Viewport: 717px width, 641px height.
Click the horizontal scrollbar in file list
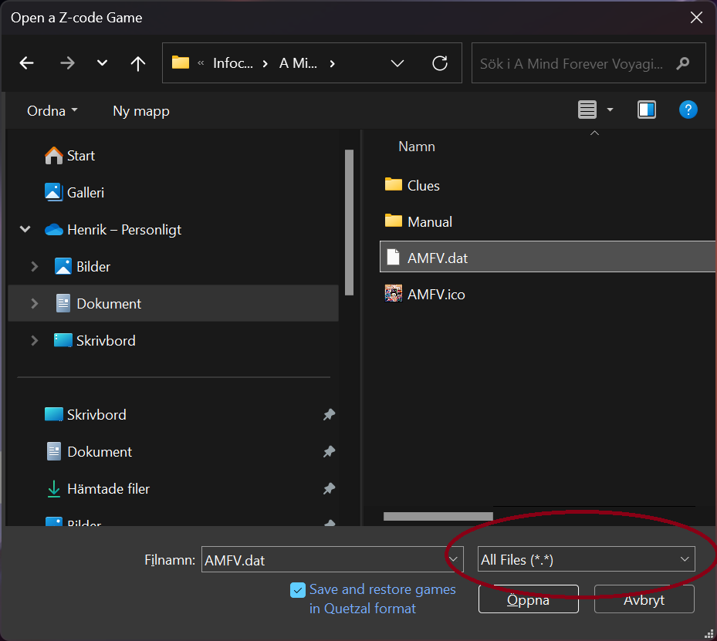[438, 516]
